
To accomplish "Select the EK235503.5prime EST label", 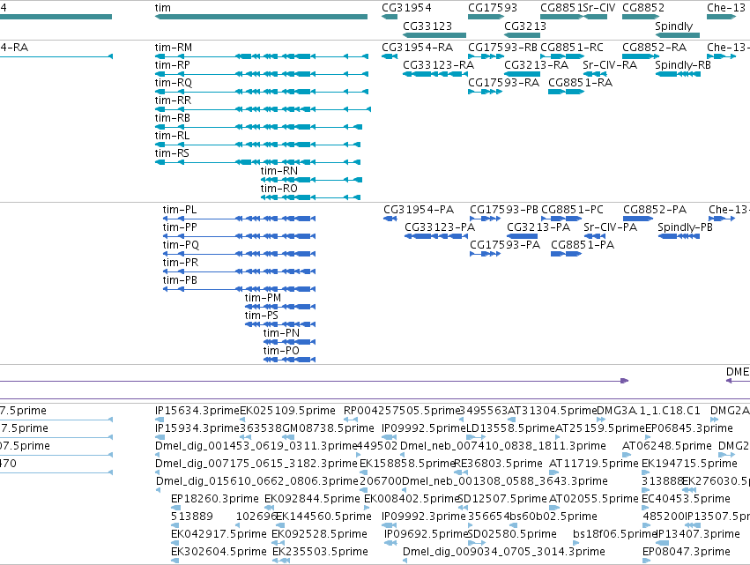I will point(320,552).
